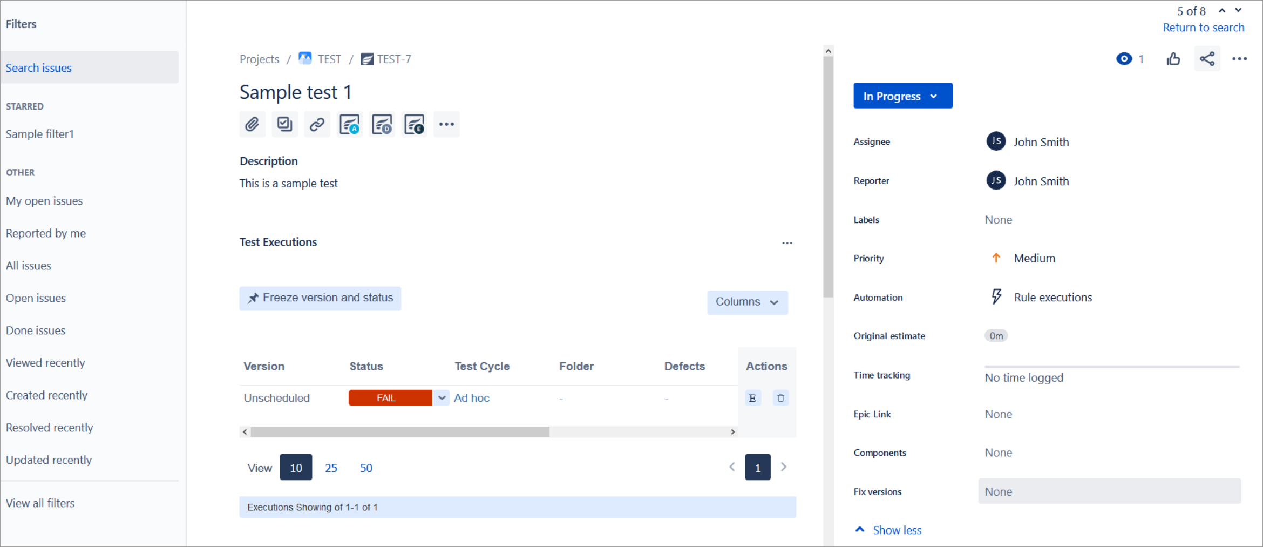1263x547 pixels.
Task: Toggle the watch eye icon
Action: click(x=1124, y=59)
